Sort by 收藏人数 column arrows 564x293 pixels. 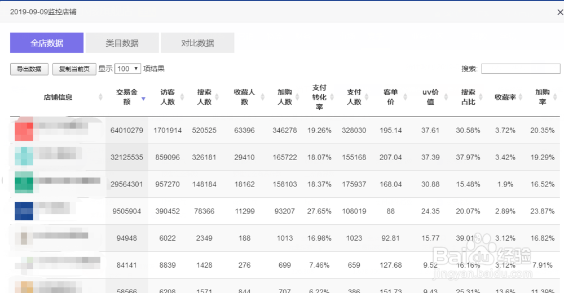(263, 97)
